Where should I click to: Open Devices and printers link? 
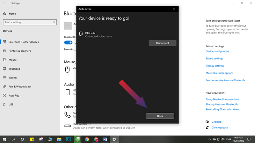click(x=217, y=51)
